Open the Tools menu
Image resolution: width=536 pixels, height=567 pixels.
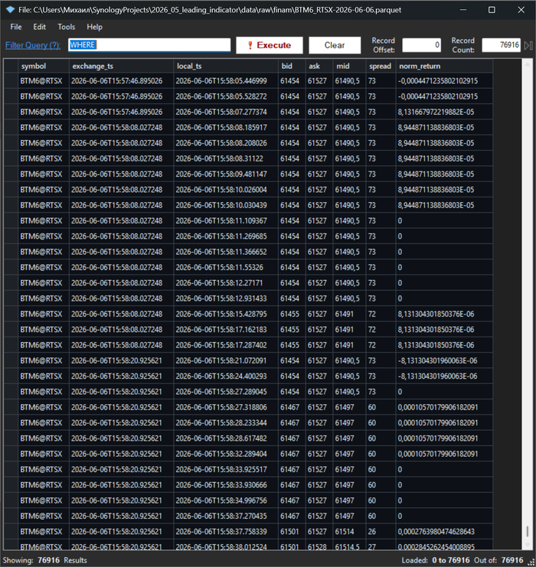click(66, 27)
